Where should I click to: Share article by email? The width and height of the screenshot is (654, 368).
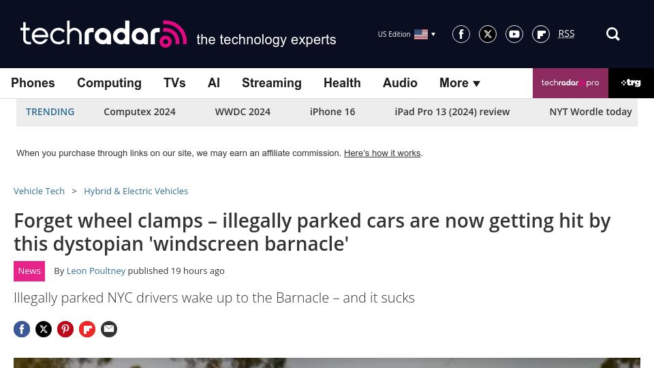pyautogui.click(x=109, y=329)
